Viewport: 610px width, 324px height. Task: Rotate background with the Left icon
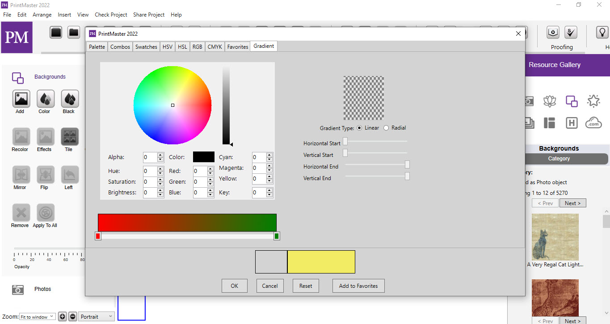coord(70,175)
